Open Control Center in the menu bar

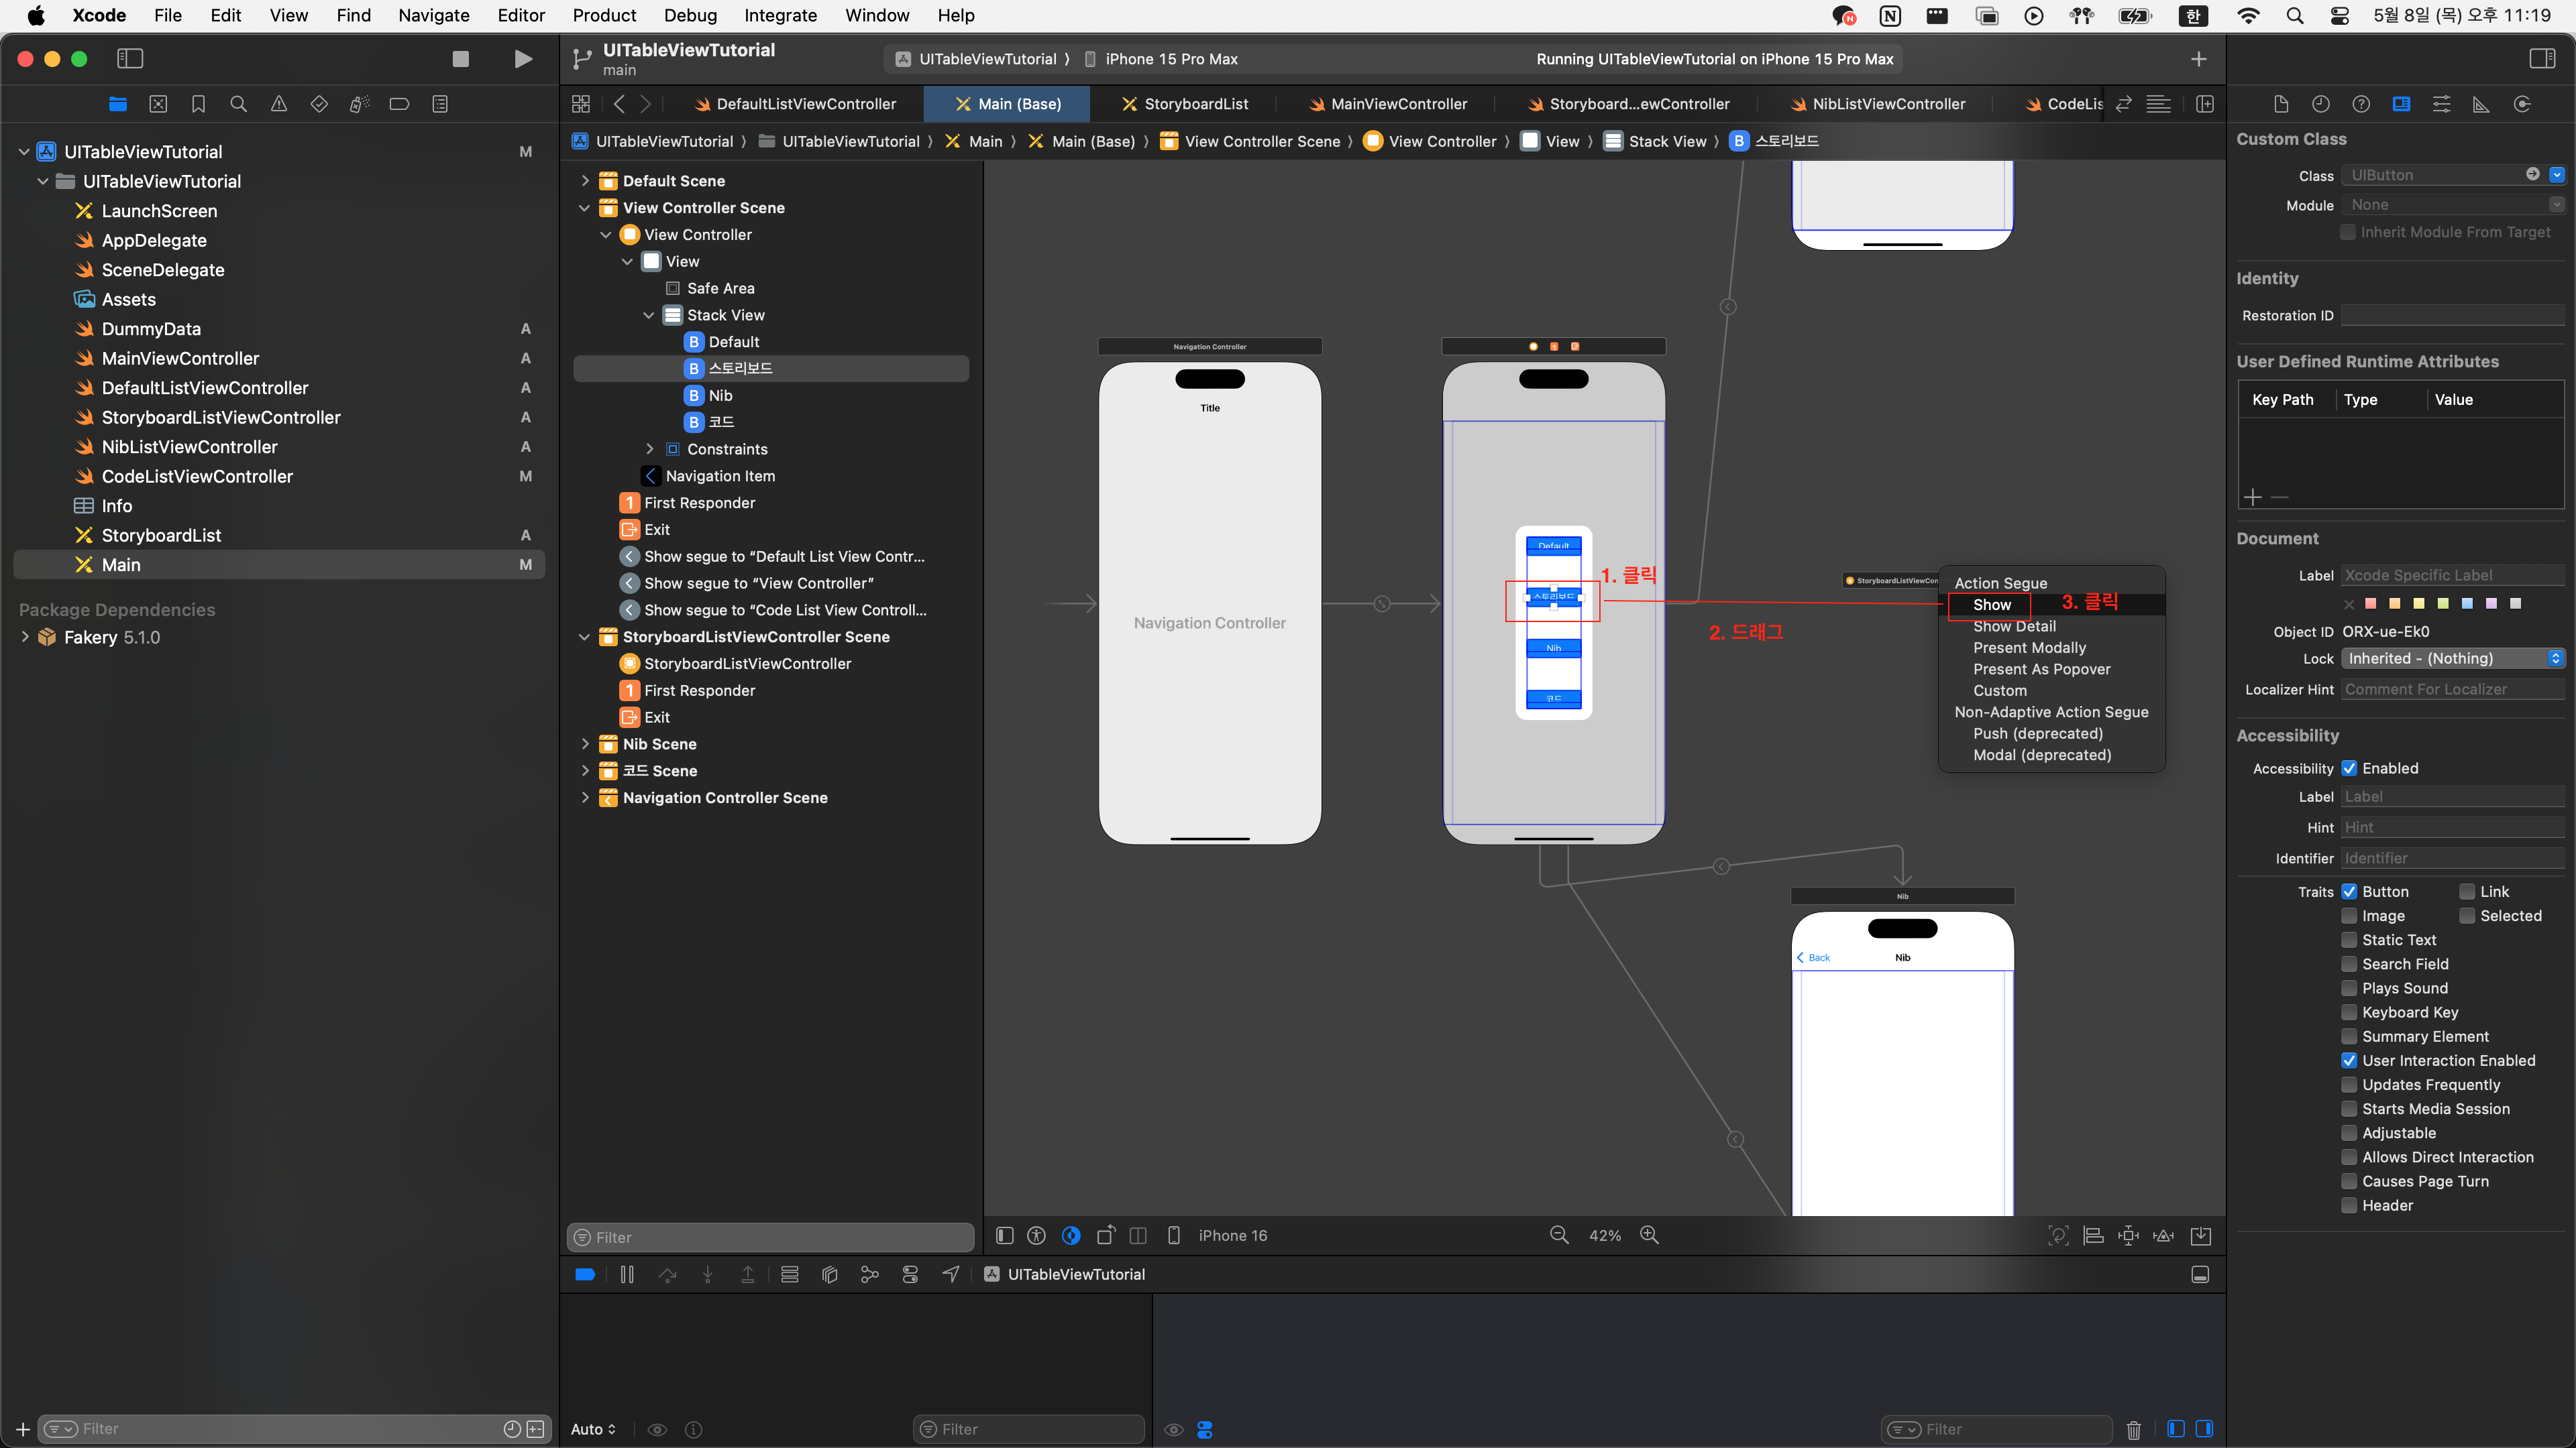click(x=2340, y=15)
